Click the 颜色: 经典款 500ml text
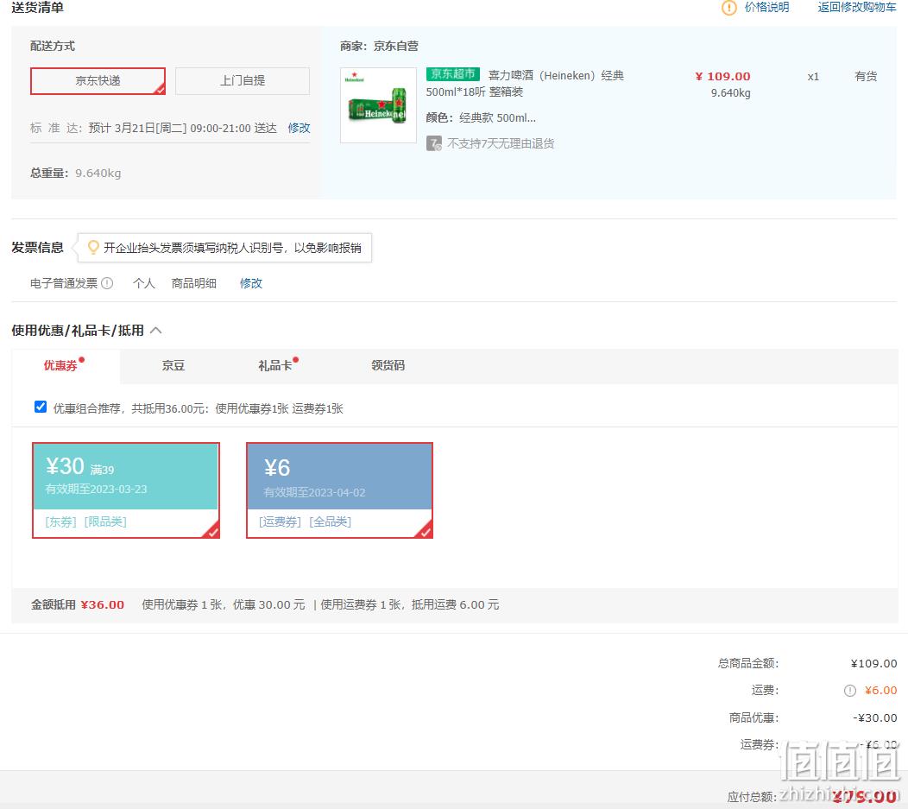The image size is (908, 809). [482, 117]
